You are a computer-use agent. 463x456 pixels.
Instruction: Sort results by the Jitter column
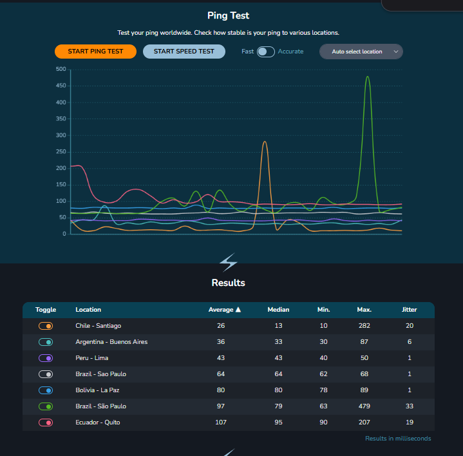pos(410,310)
